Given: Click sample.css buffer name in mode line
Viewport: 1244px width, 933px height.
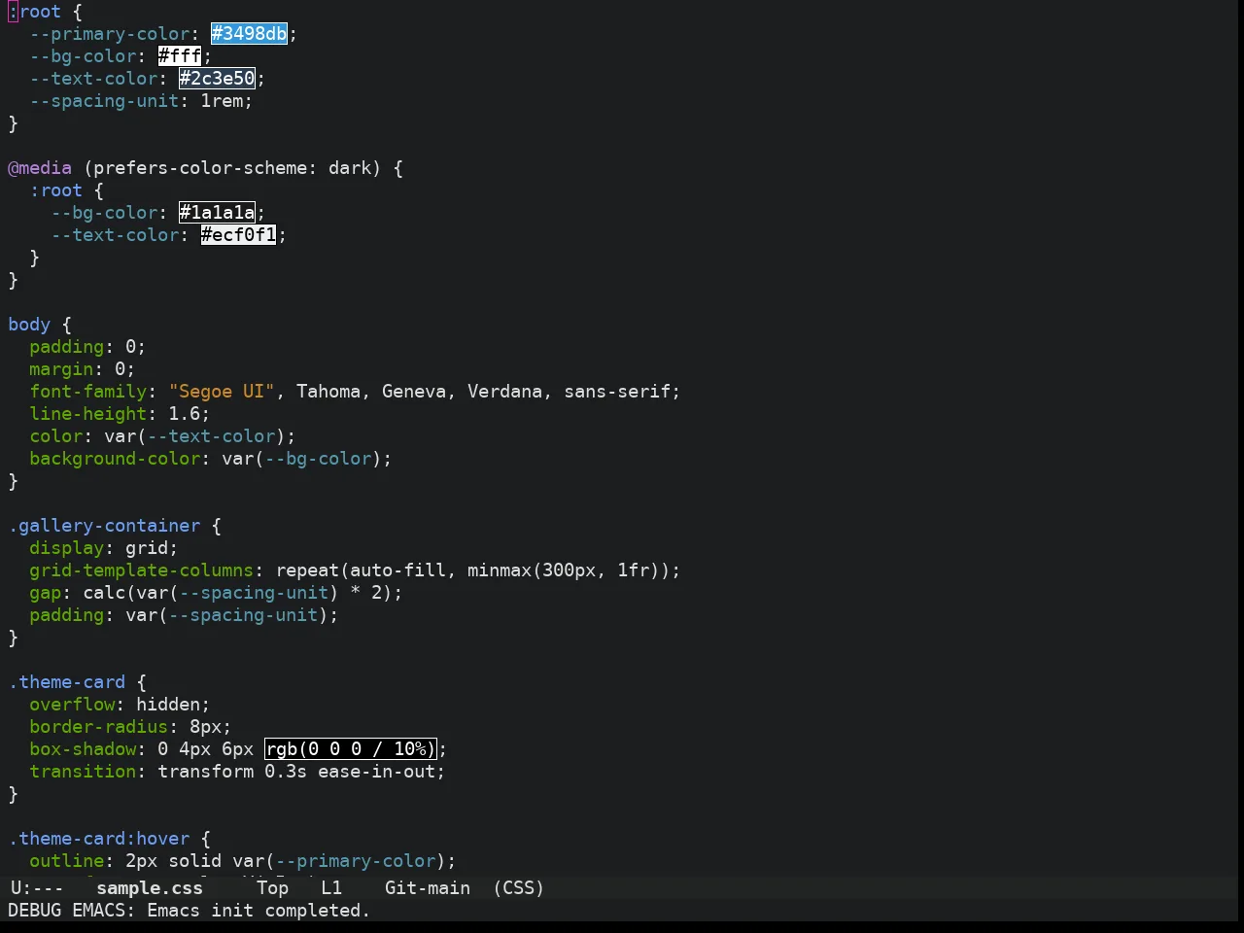Looking at the screenshot, I should coord(150,888).
